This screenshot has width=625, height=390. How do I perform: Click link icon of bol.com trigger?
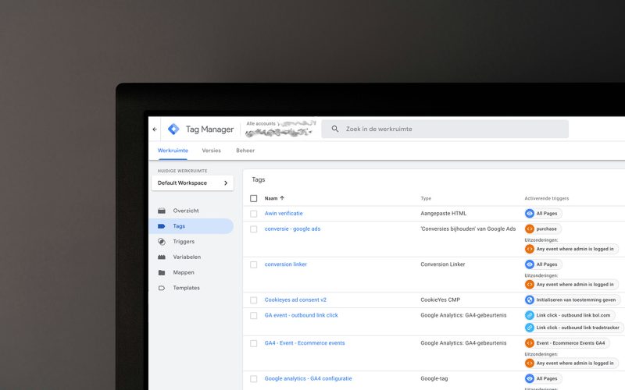point(530,315)
